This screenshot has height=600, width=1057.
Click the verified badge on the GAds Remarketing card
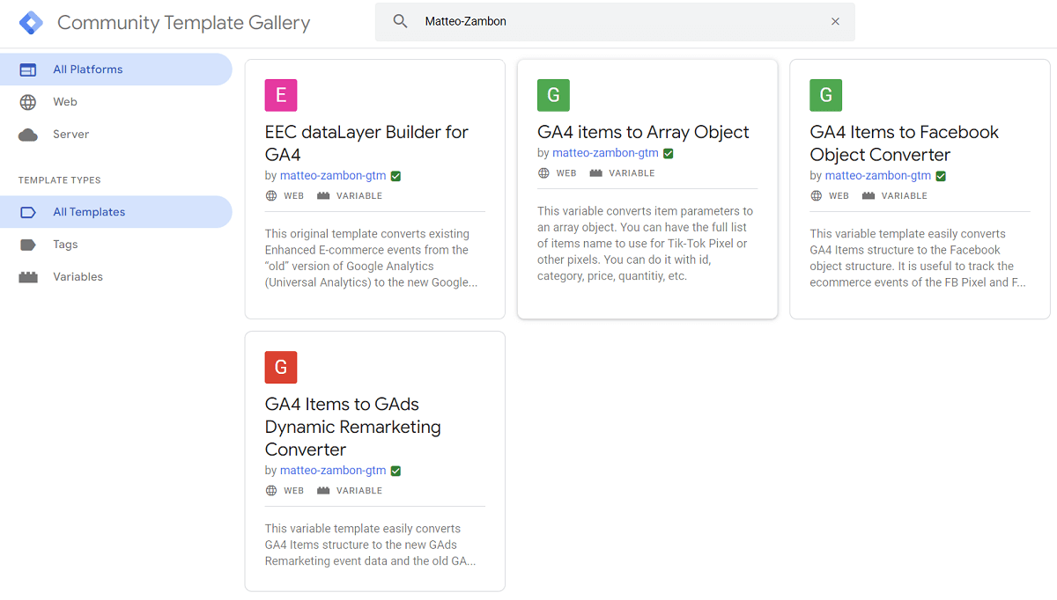coord(395,471)
